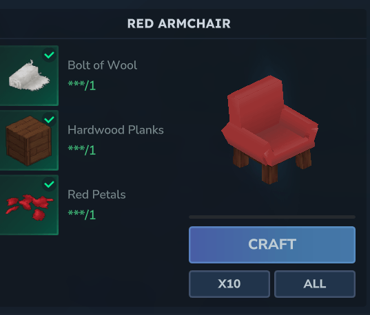This screenshot has height=315, width=370.
Task: Click the Bolt of Wool item icon
Action: coord(29,76)
